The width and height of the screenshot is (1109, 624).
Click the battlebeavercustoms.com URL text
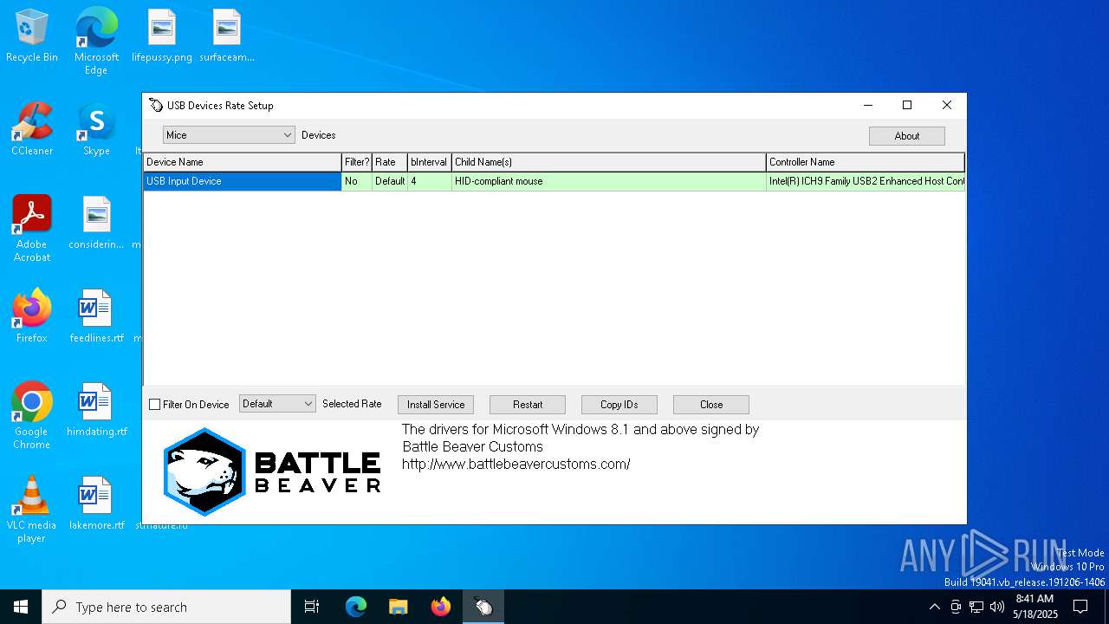click(x=516, y=465)
